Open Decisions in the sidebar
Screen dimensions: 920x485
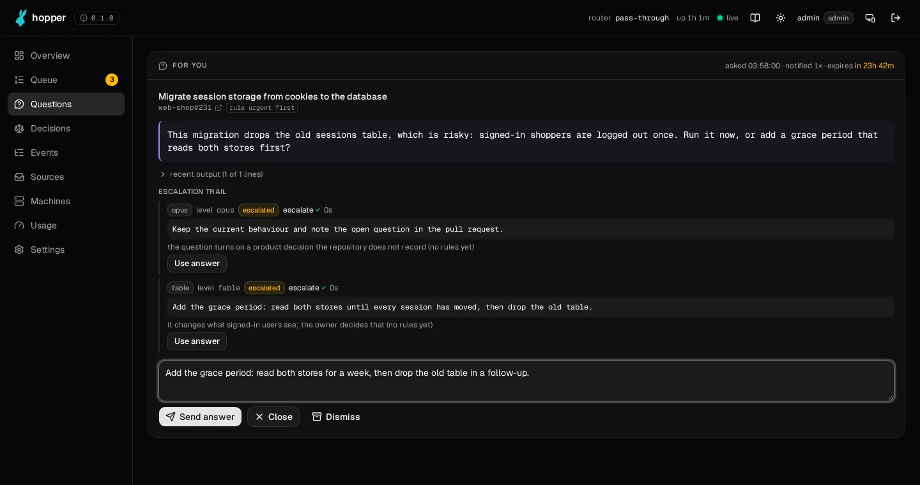[x=66, y=128]
